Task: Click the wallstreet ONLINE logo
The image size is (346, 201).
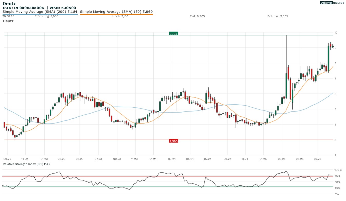Action: point(332,3)
